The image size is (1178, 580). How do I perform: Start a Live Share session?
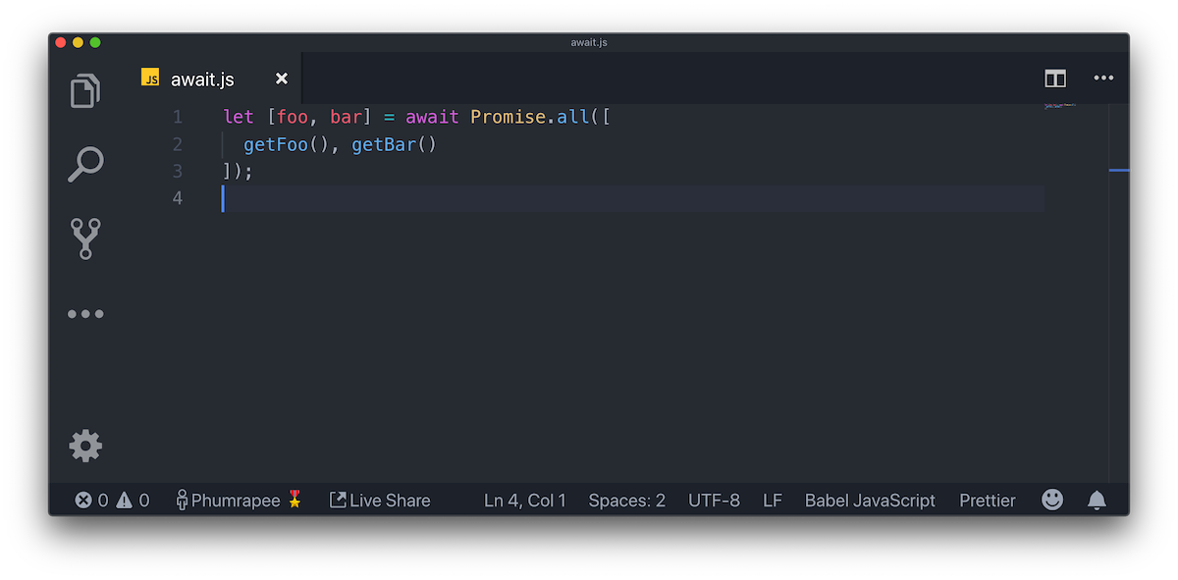tap(380, 501)
